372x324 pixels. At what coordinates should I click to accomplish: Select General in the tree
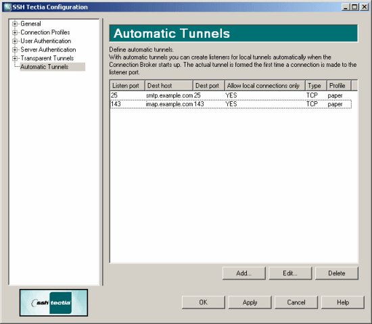point(30,24)
